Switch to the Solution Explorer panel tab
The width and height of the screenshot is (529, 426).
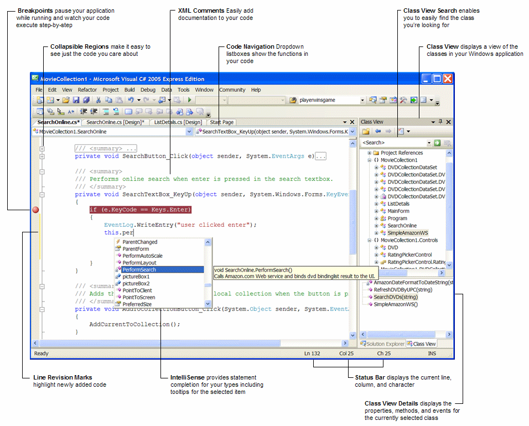(382, 344)
